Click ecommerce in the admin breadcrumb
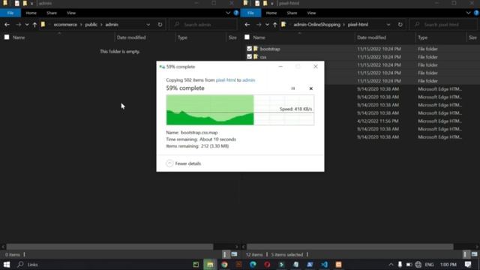The width and height of the screenshot is (480, 270). click(65, 25)
